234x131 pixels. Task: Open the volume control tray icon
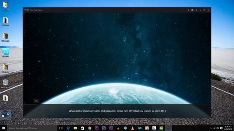(x=218, y=128)
